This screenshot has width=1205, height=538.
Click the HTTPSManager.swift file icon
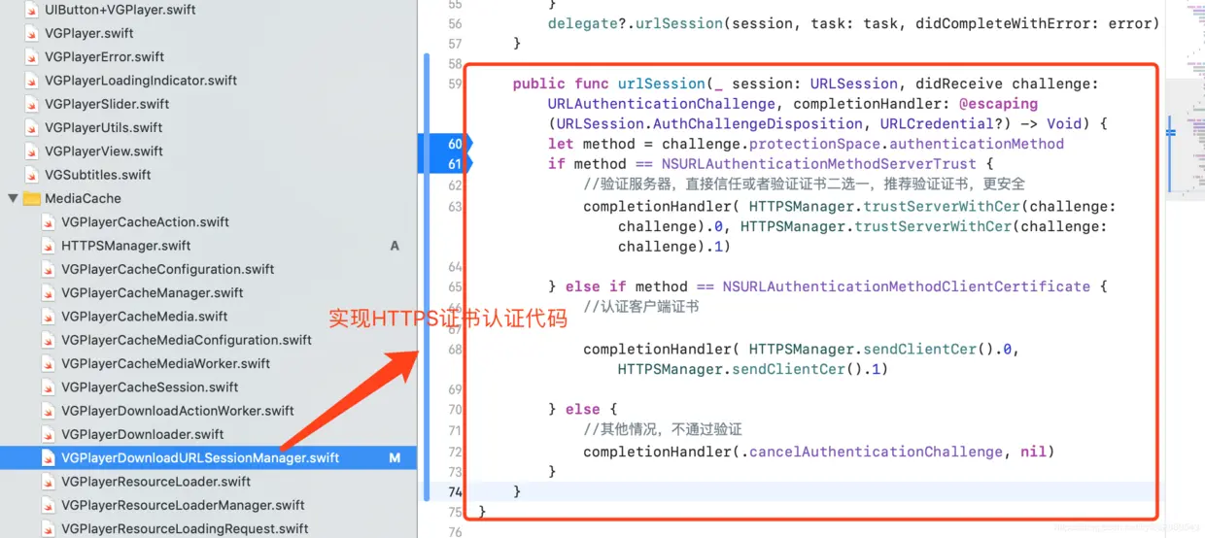pyautogui.click(x=48, y=246)
